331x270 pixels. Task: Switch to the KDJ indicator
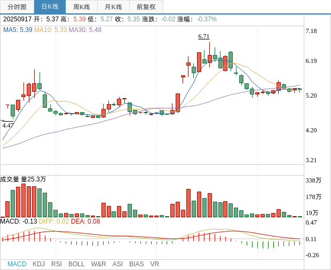point(38,264)
